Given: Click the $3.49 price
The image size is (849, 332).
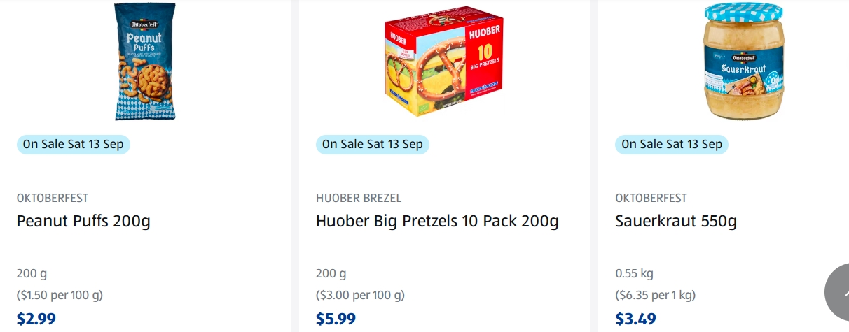Looking at the screenshot, I should tap(635, 319).
